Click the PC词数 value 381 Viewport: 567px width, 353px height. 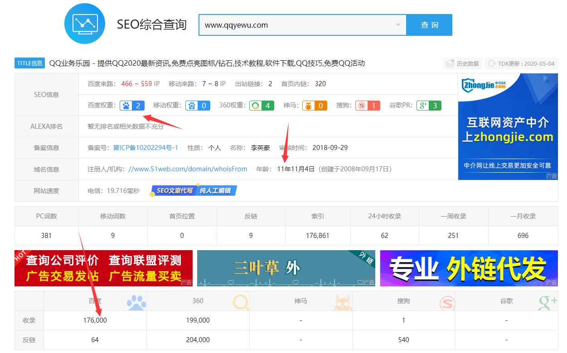tap(46, 236)
